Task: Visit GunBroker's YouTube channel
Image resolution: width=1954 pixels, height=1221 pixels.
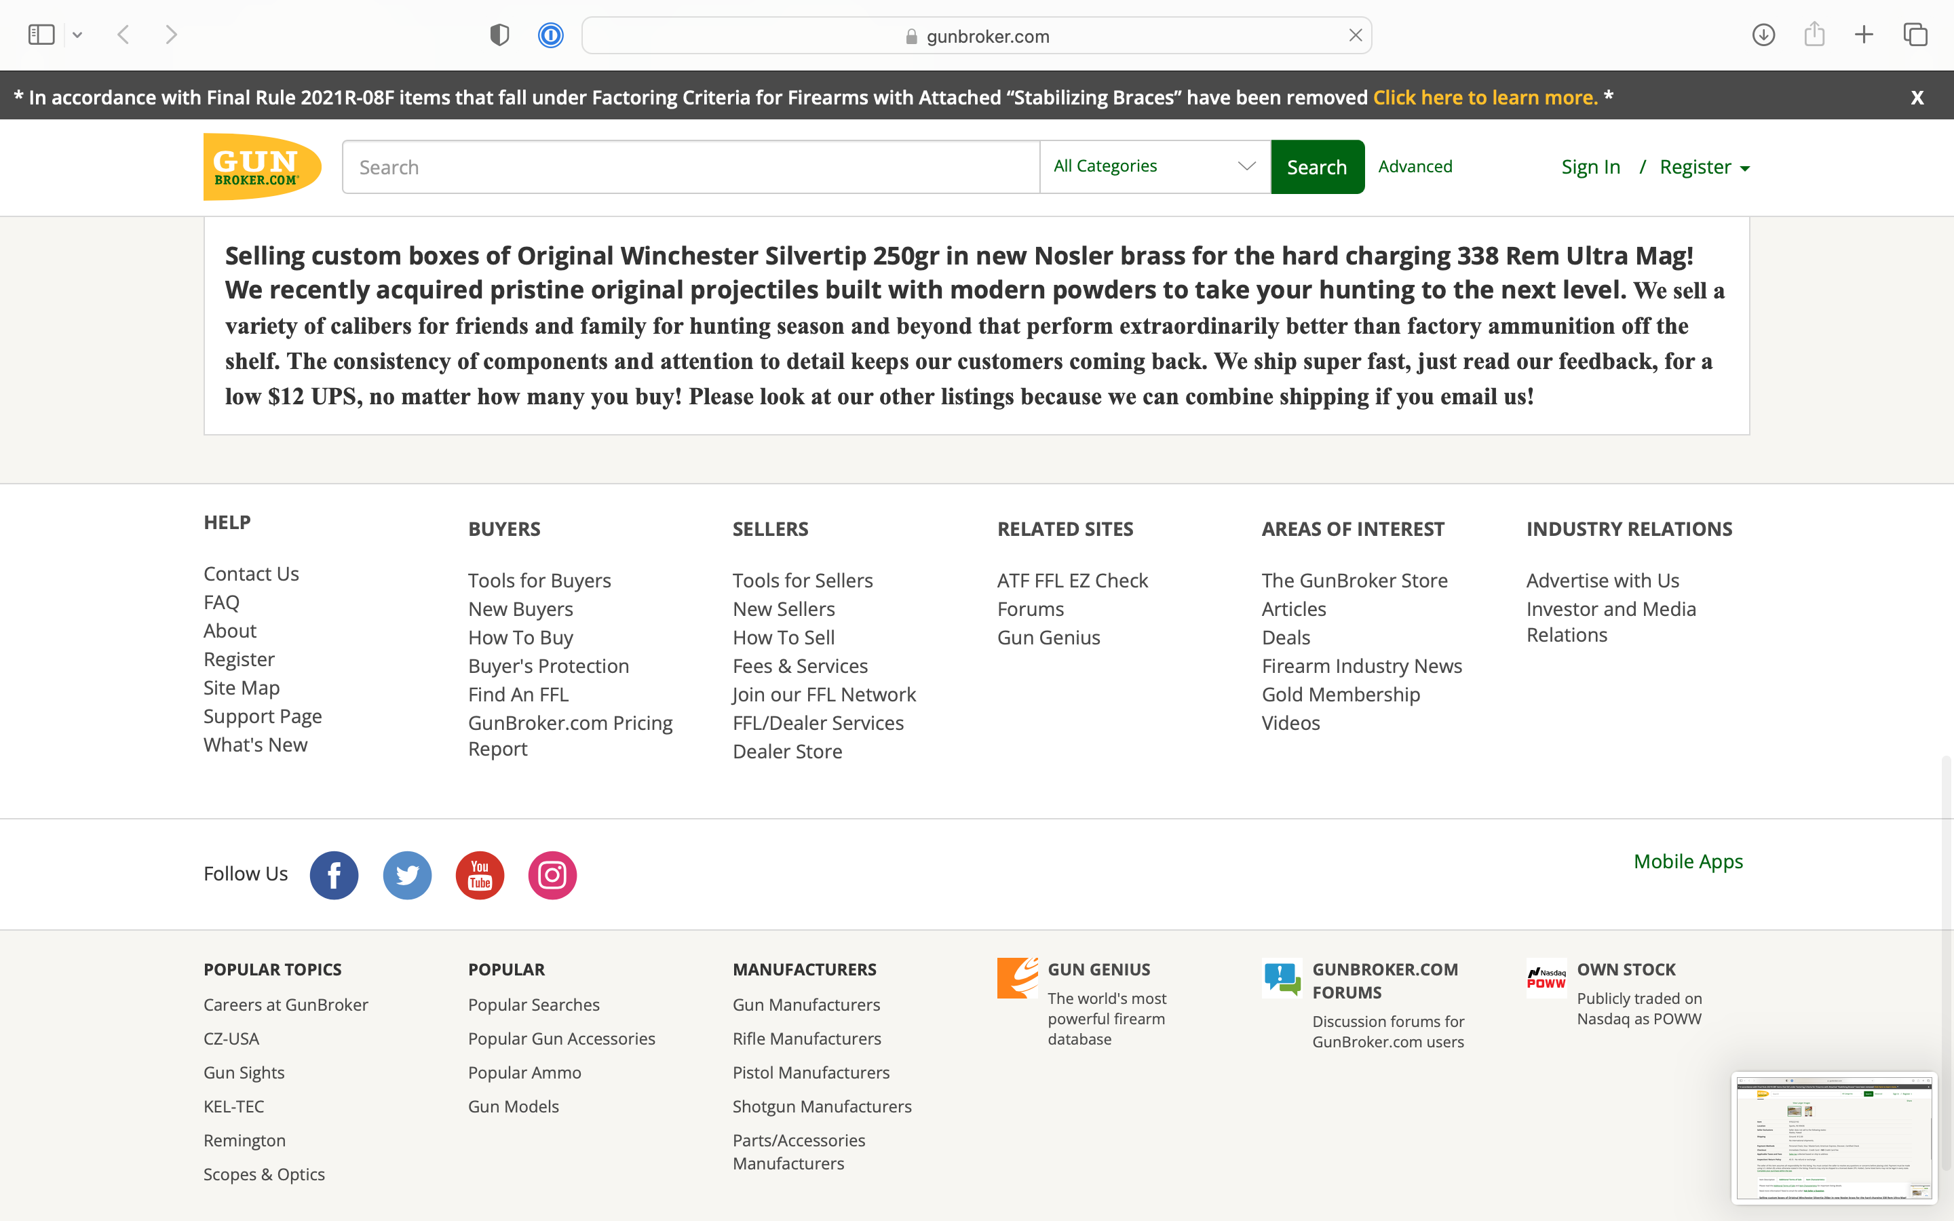Action: coord(480,874)
